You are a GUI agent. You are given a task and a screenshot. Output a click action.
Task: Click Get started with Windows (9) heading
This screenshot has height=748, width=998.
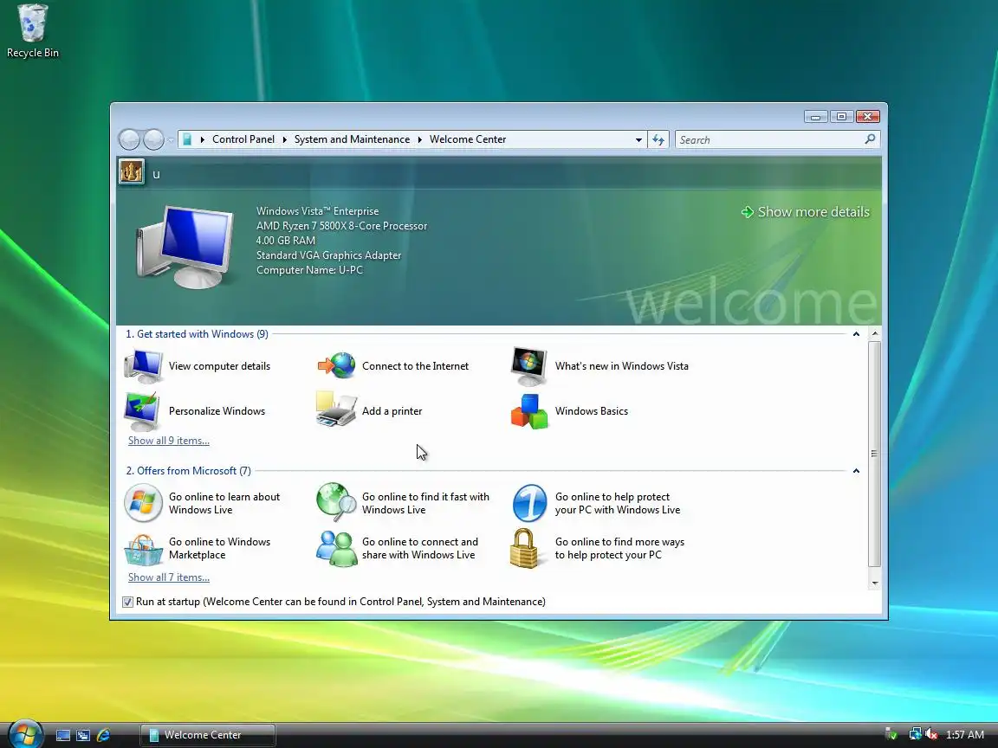click(197, 334)
